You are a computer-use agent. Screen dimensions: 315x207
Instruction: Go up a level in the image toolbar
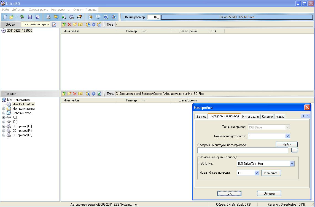(x=64, y=25)
